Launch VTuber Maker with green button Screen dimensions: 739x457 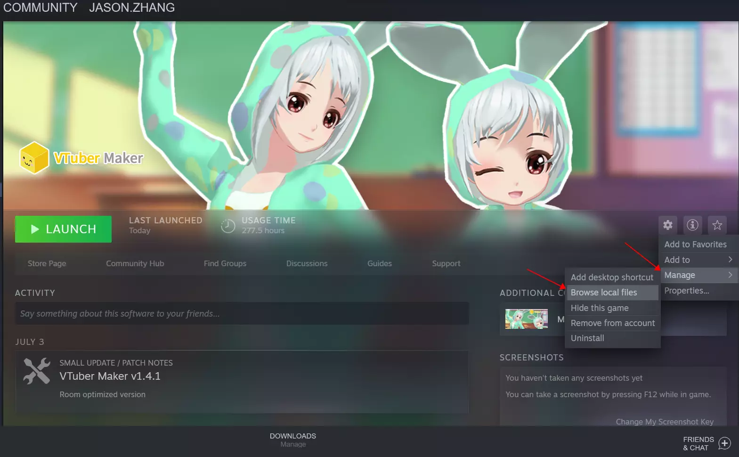[63, 229]
